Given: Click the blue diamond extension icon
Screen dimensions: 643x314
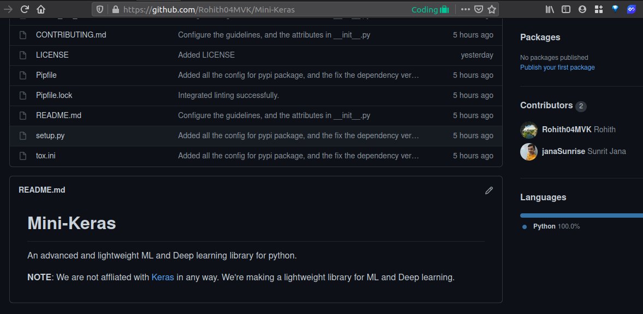Looking at the screenshot, I should (615, 9).
